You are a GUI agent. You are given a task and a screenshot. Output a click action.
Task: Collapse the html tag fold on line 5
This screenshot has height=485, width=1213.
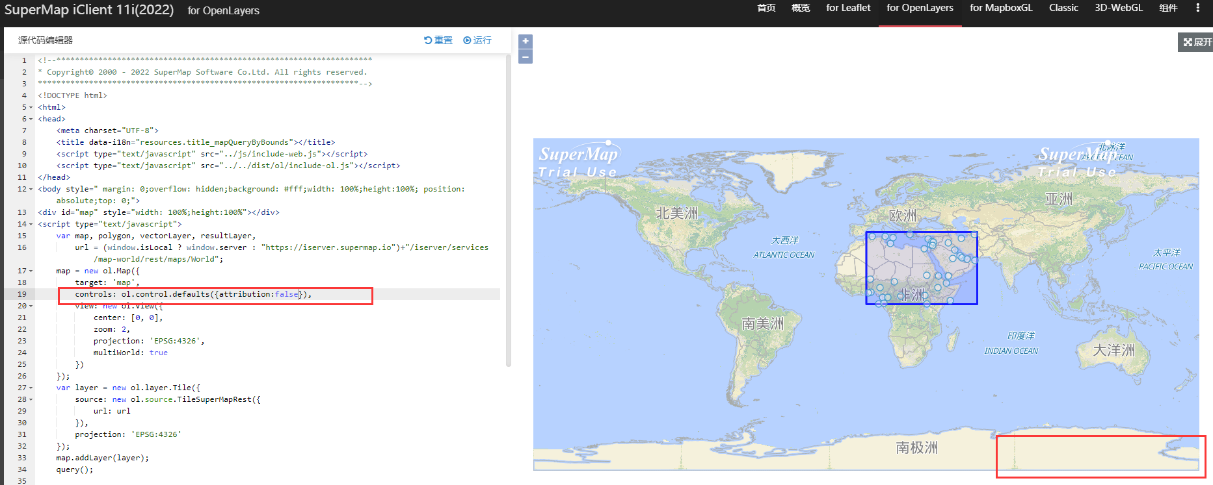pos(31,108)
